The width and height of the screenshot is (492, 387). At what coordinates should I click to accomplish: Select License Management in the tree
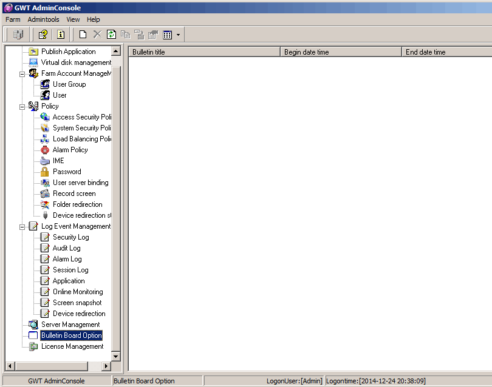[72, 346]
